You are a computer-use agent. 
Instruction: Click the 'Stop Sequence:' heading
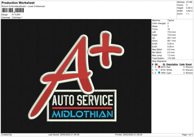coord(159,61)
